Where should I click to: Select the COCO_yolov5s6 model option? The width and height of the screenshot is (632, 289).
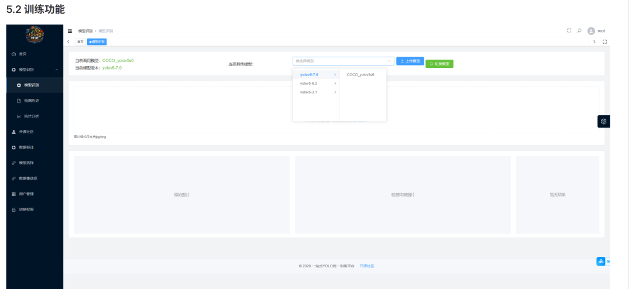[x=363, y=74]
